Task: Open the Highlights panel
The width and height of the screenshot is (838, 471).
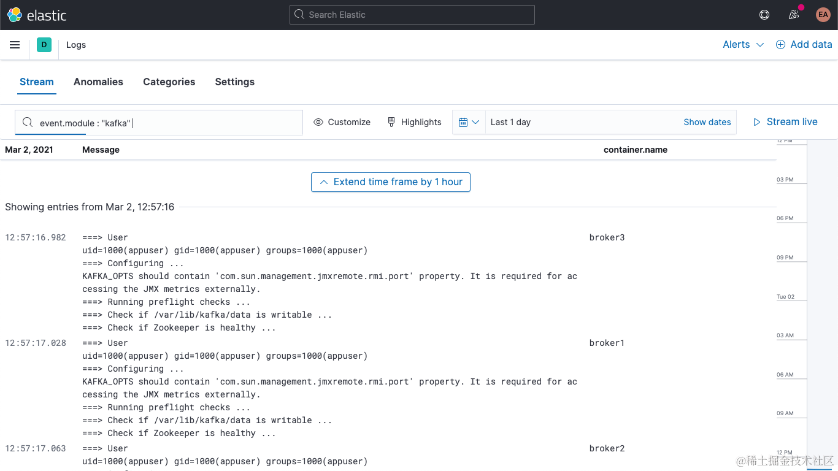Action: (415, 122)
